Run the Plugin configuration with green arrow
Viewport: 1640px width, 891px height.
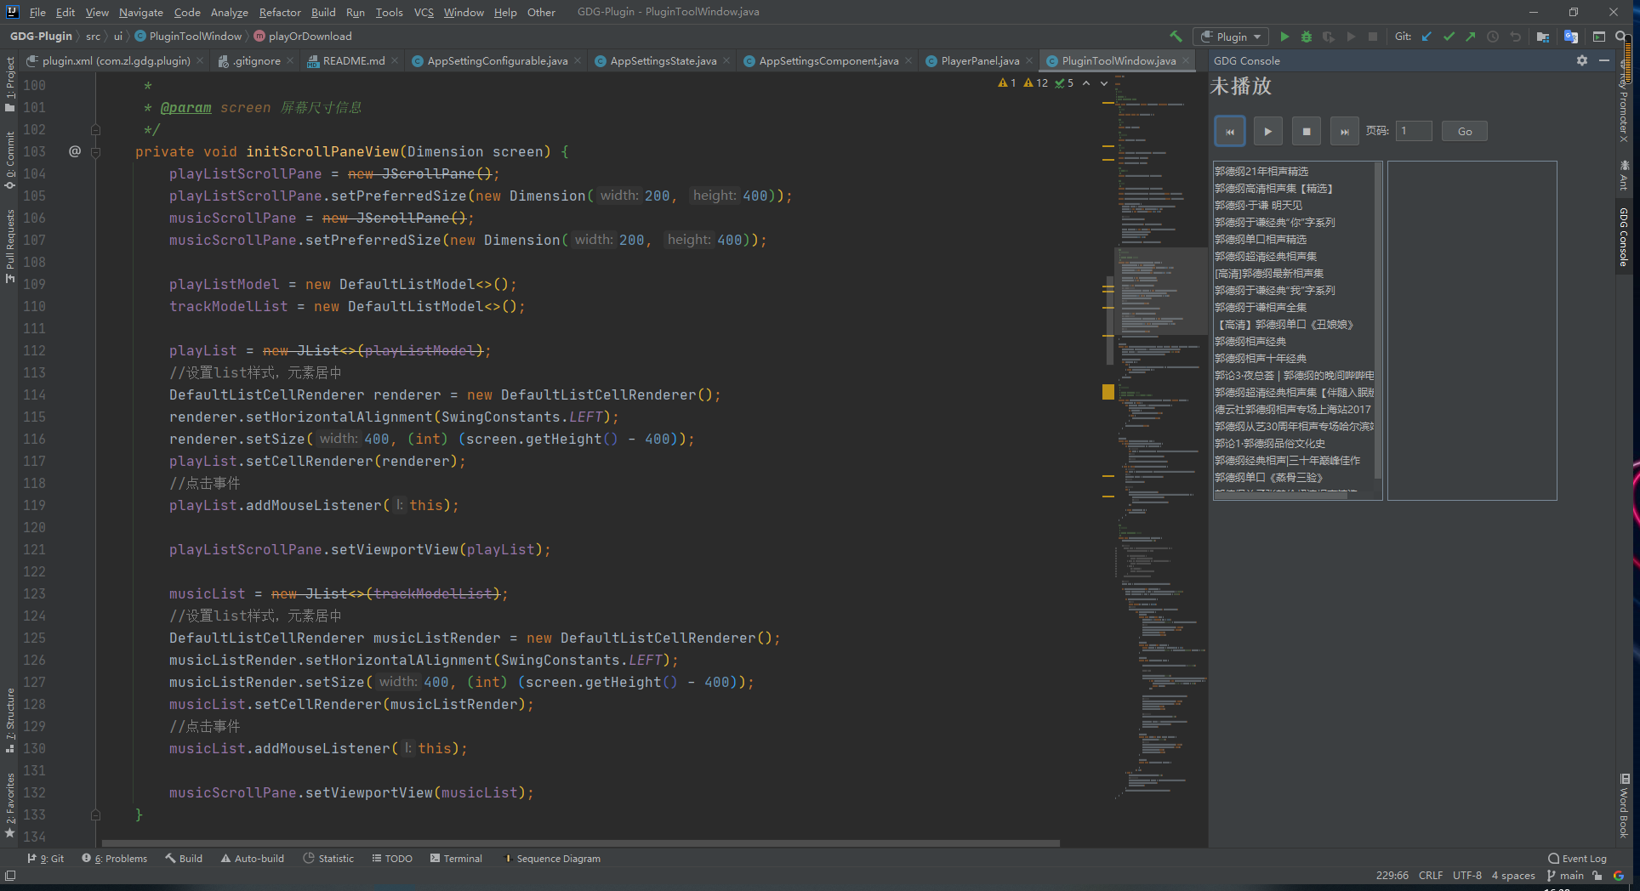click(x=1284, y=37)
